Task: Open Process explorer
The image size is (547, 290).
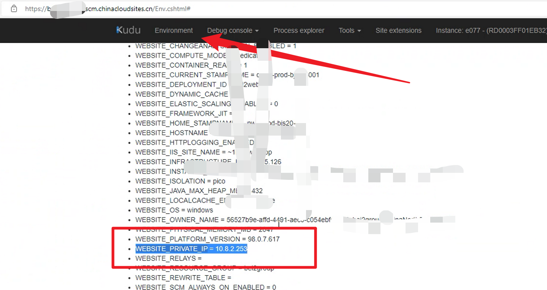Action: coord(299,30)
